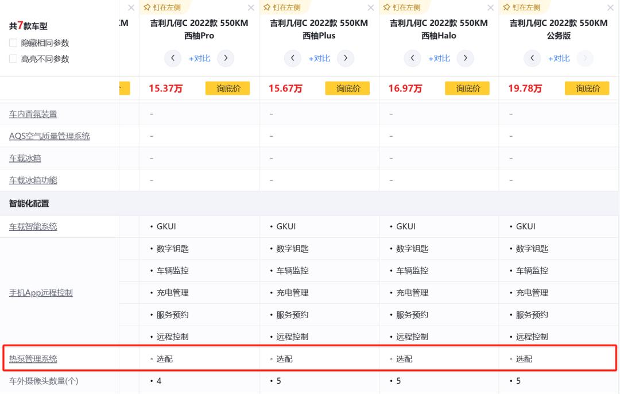Viewport: 620px width, 394px height.
Task: Remove 西柚Halo column with X icon
Action: pyautogui.click(x=490, y=7)
